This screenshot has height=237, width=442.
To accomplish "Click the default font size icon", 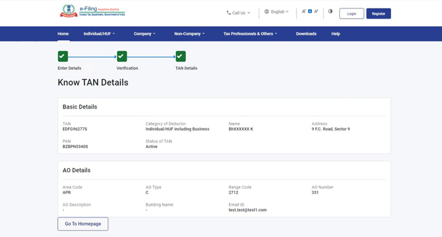I will pyautogui.click(x=310, y=11).
